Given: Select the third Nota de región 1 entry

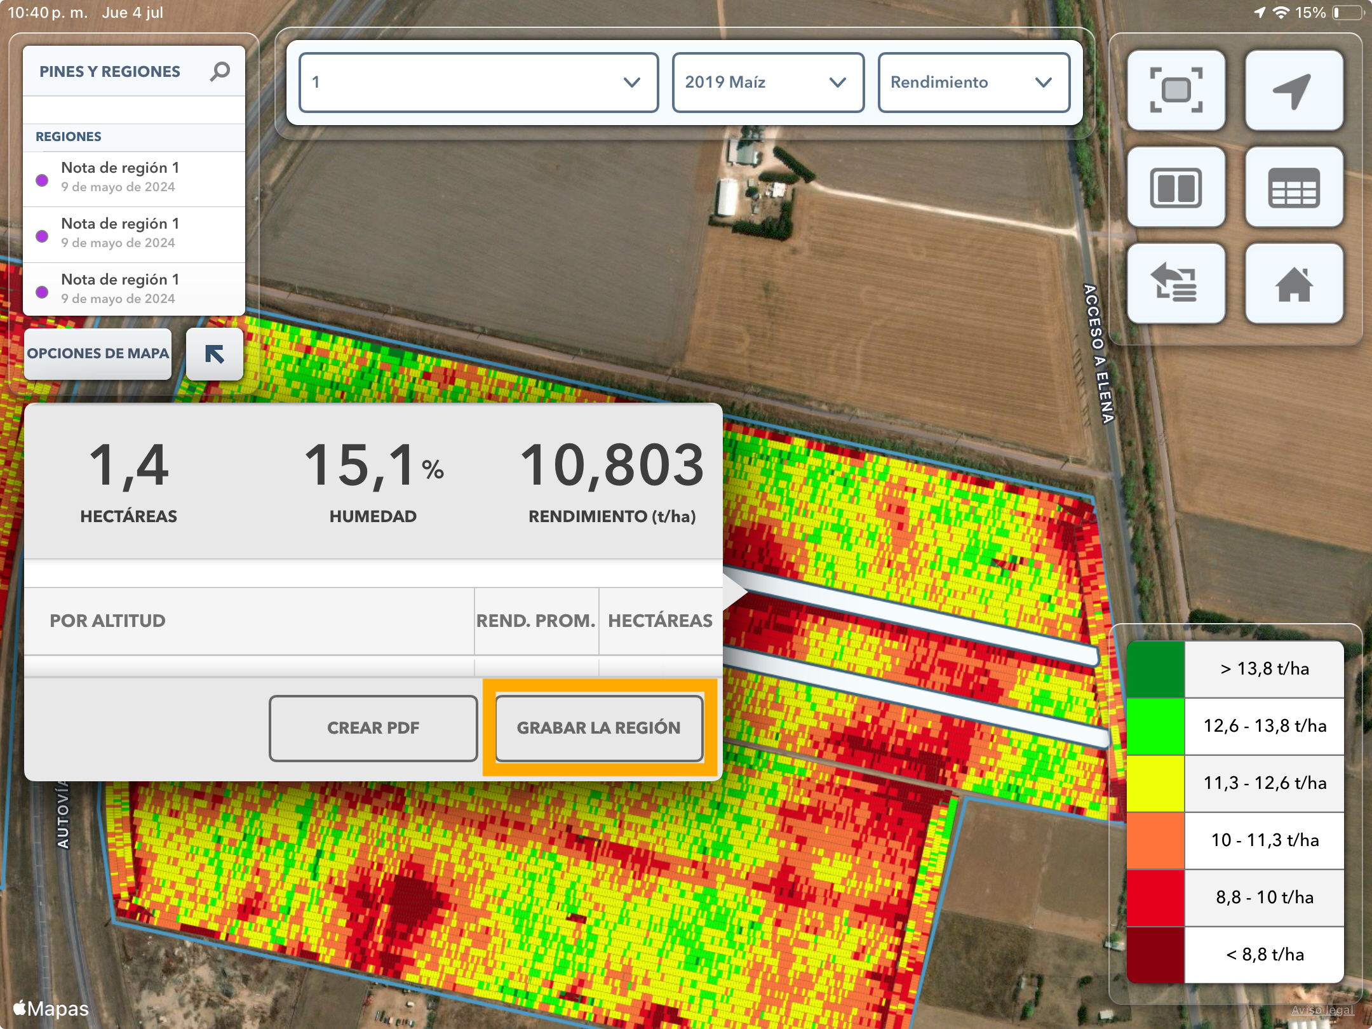Looking at the screenshot, I should tap(134, 290).
